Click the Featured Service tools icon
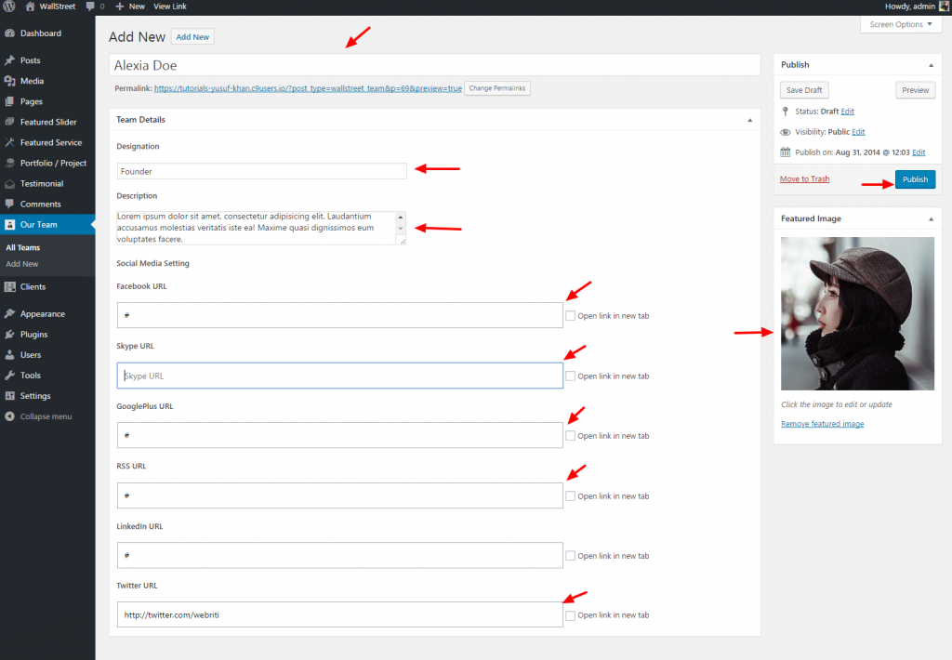The image size is (952, 660). click(x=9, y=142)
